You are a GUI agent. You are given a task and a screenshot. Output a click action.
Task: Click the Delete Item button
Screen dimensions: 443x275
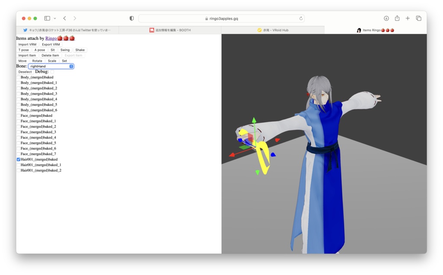50,55
